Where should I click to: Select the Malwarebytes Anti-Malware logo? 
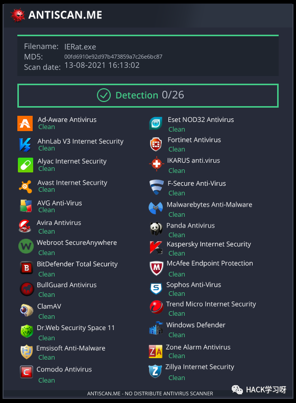pos(156,208)
